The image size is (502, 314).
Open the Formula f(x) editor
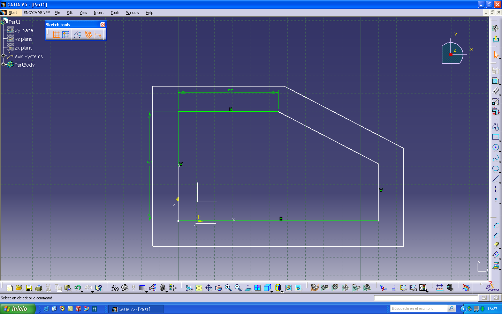[115, 288]
